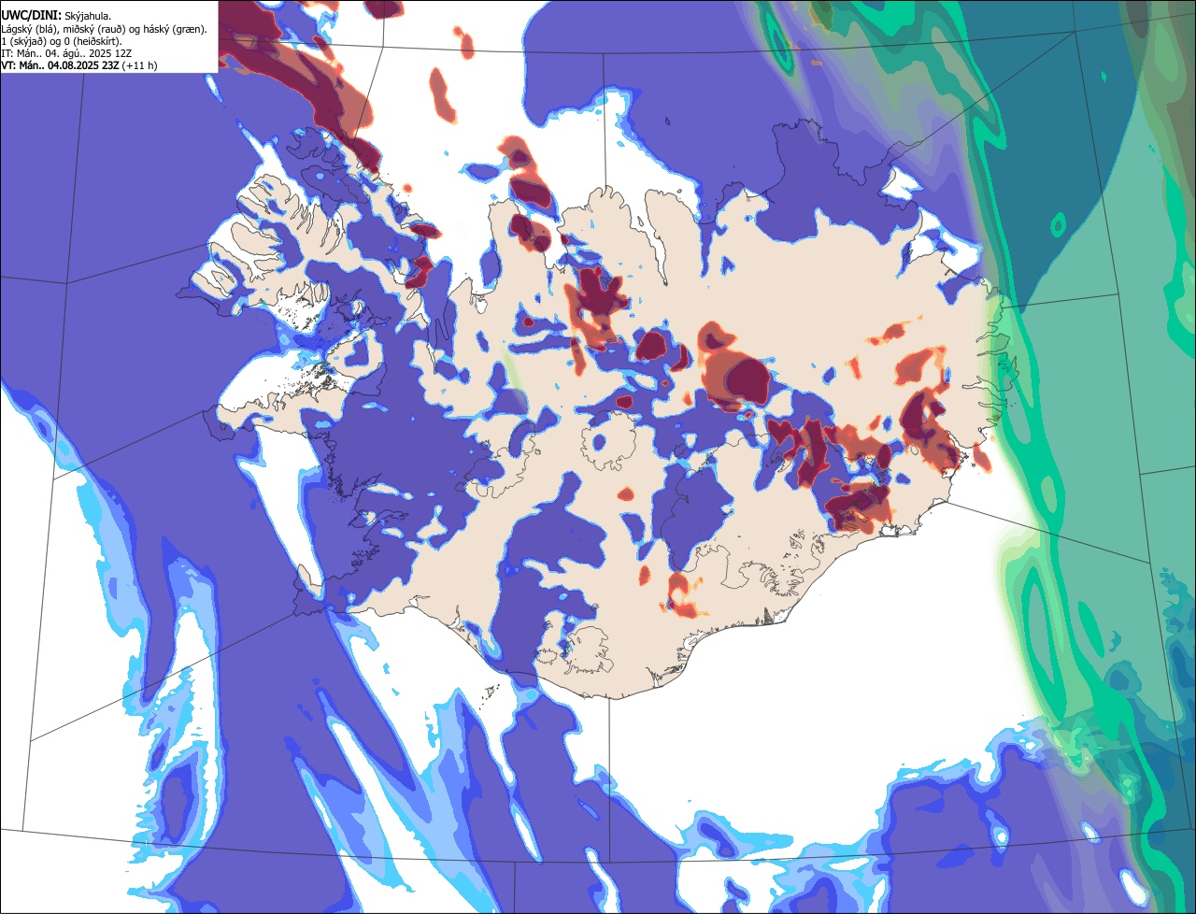This screenshot has height=914, width=1196.
Task: Click the "Lágský (blá), miðský (rauð)" legend line
Action: (104, 29)
